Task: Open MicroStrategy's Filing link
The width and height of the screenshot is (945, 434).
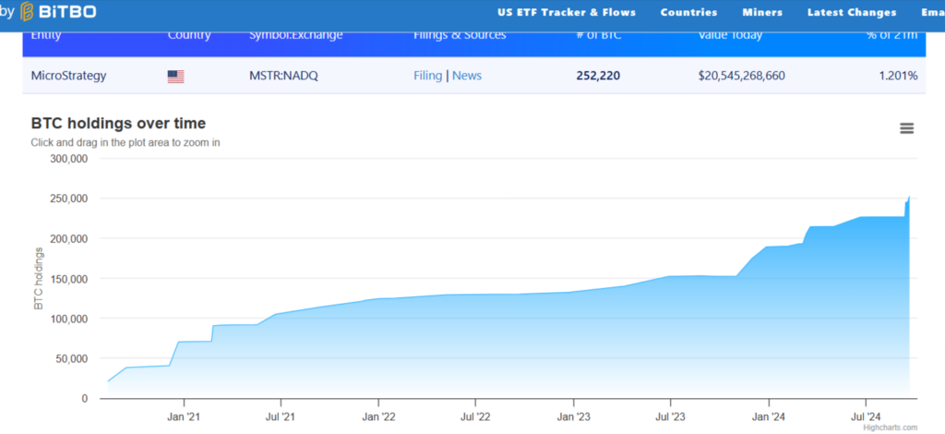Action: pos(427,76)
